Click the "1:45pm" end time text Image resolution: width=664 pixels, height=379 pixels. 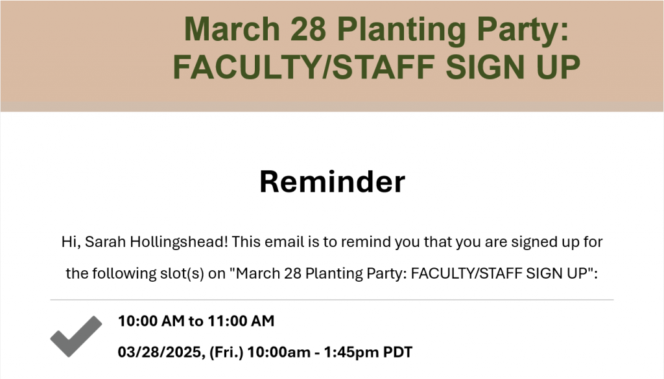click(351, 352)
